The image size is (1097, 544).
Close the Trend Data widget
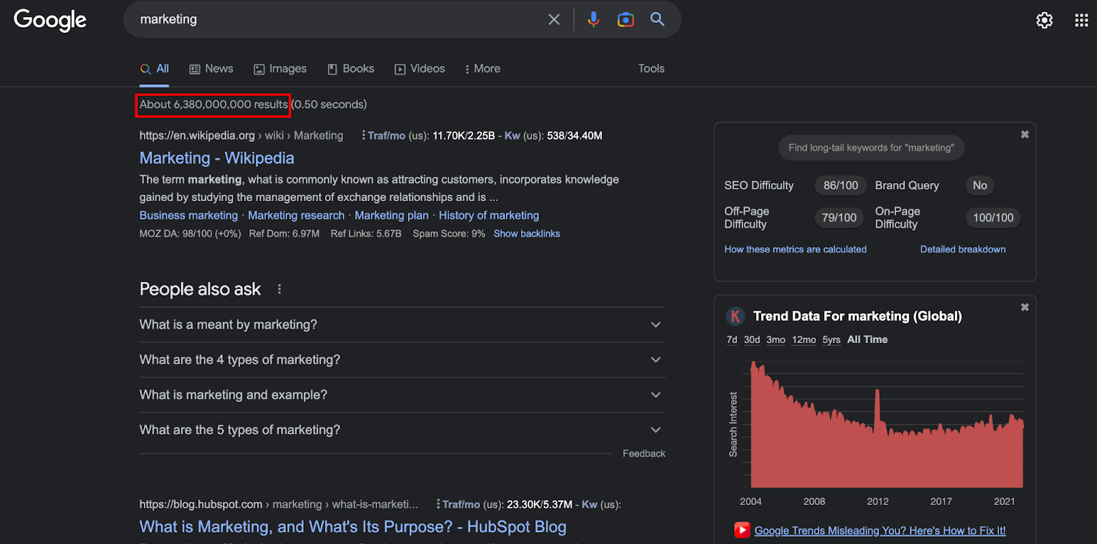[1024, 307]
